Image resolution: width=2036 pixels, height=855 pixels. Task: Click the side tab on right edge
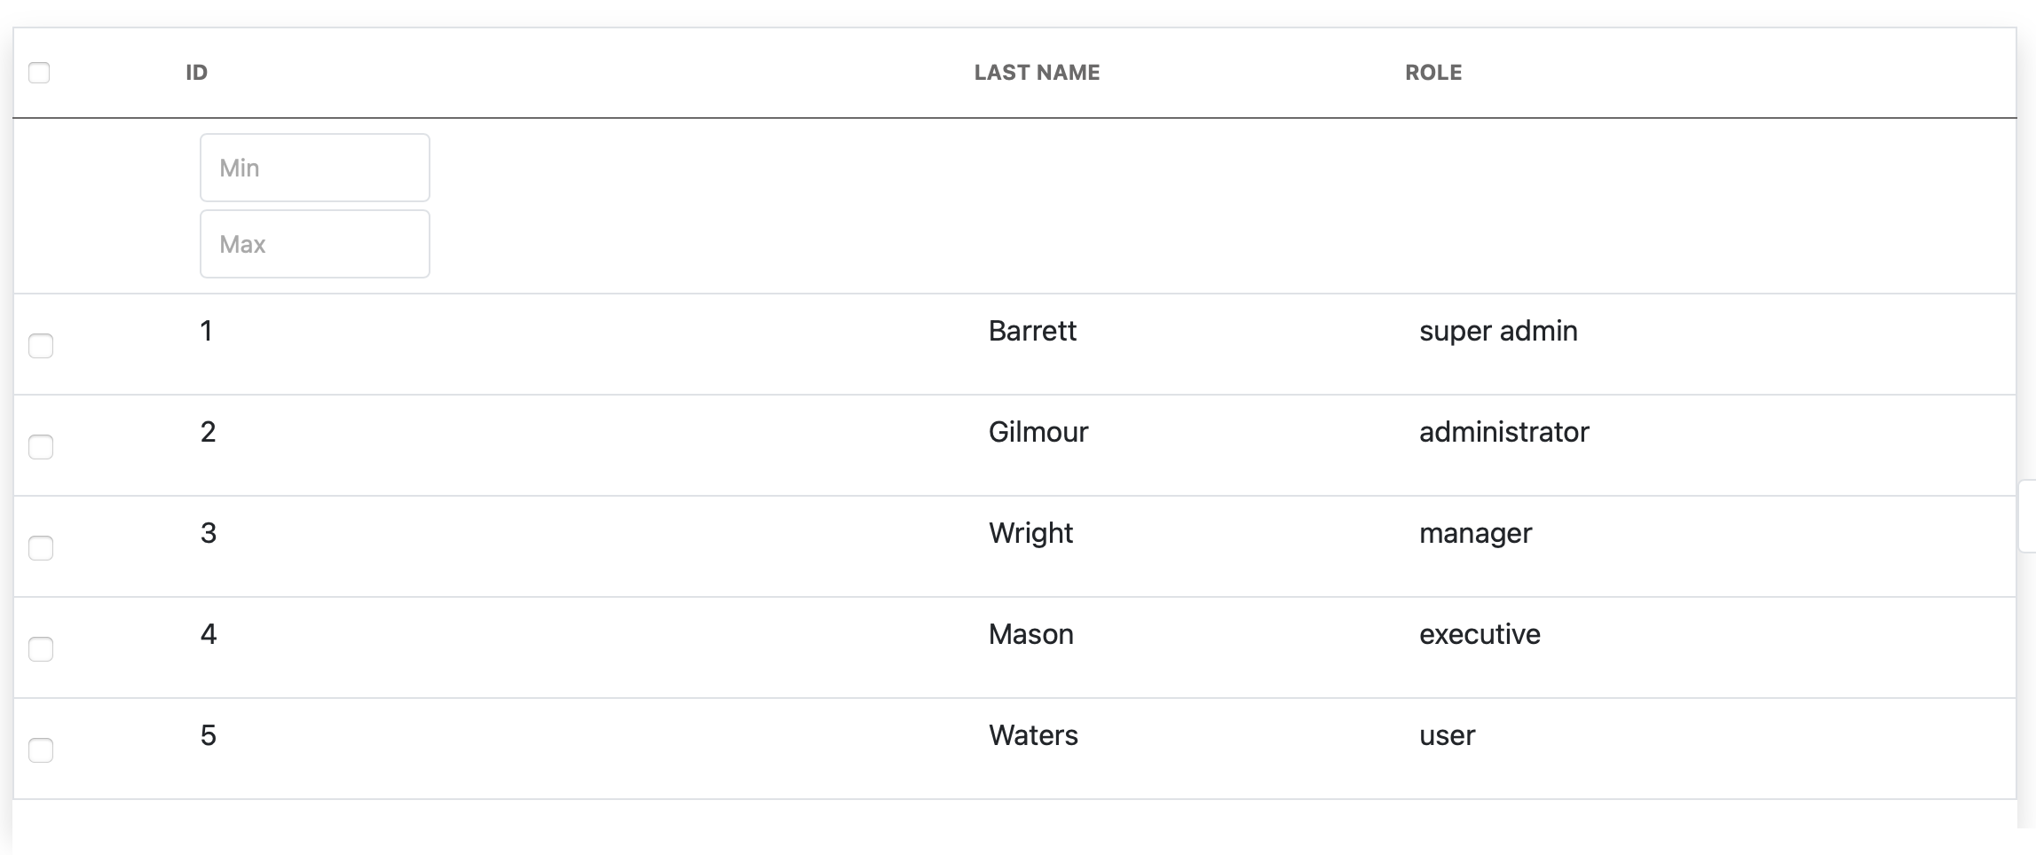(2027, 516)
